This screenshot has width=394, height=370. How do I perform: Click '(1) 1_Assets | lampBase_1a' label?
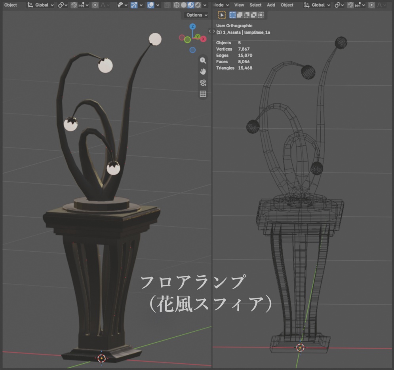coord(243,32)
